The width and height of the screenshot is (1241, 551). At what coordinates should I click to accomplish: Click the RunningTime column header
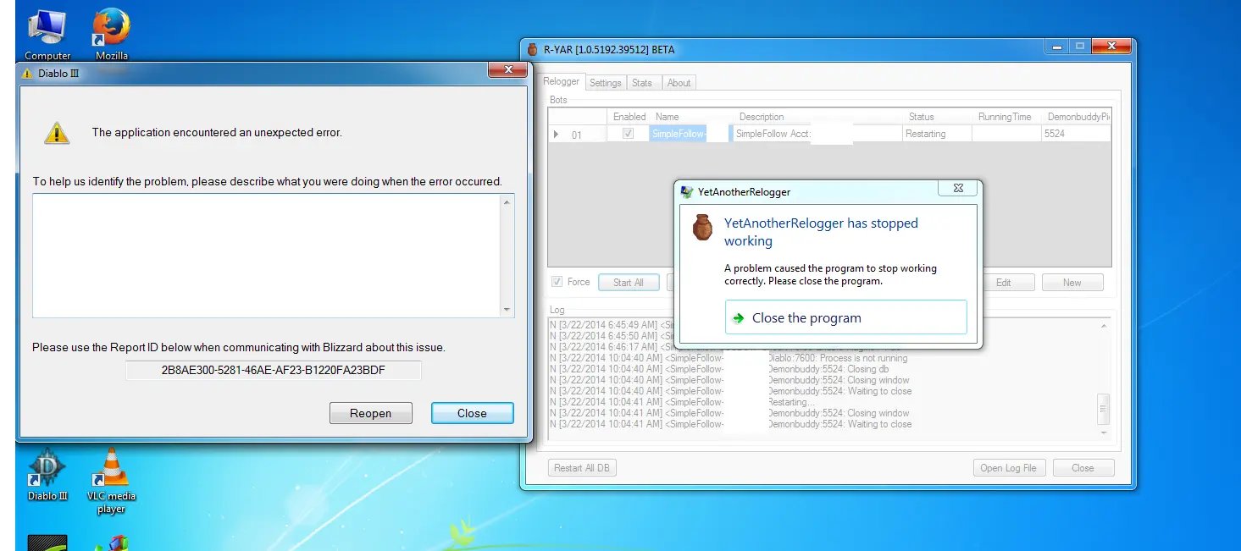pos(1005,117)
